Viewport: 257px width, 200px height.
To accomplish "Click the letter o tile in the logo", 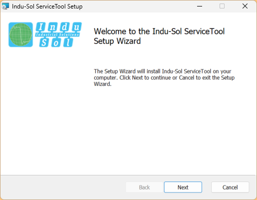I will 56,42.
